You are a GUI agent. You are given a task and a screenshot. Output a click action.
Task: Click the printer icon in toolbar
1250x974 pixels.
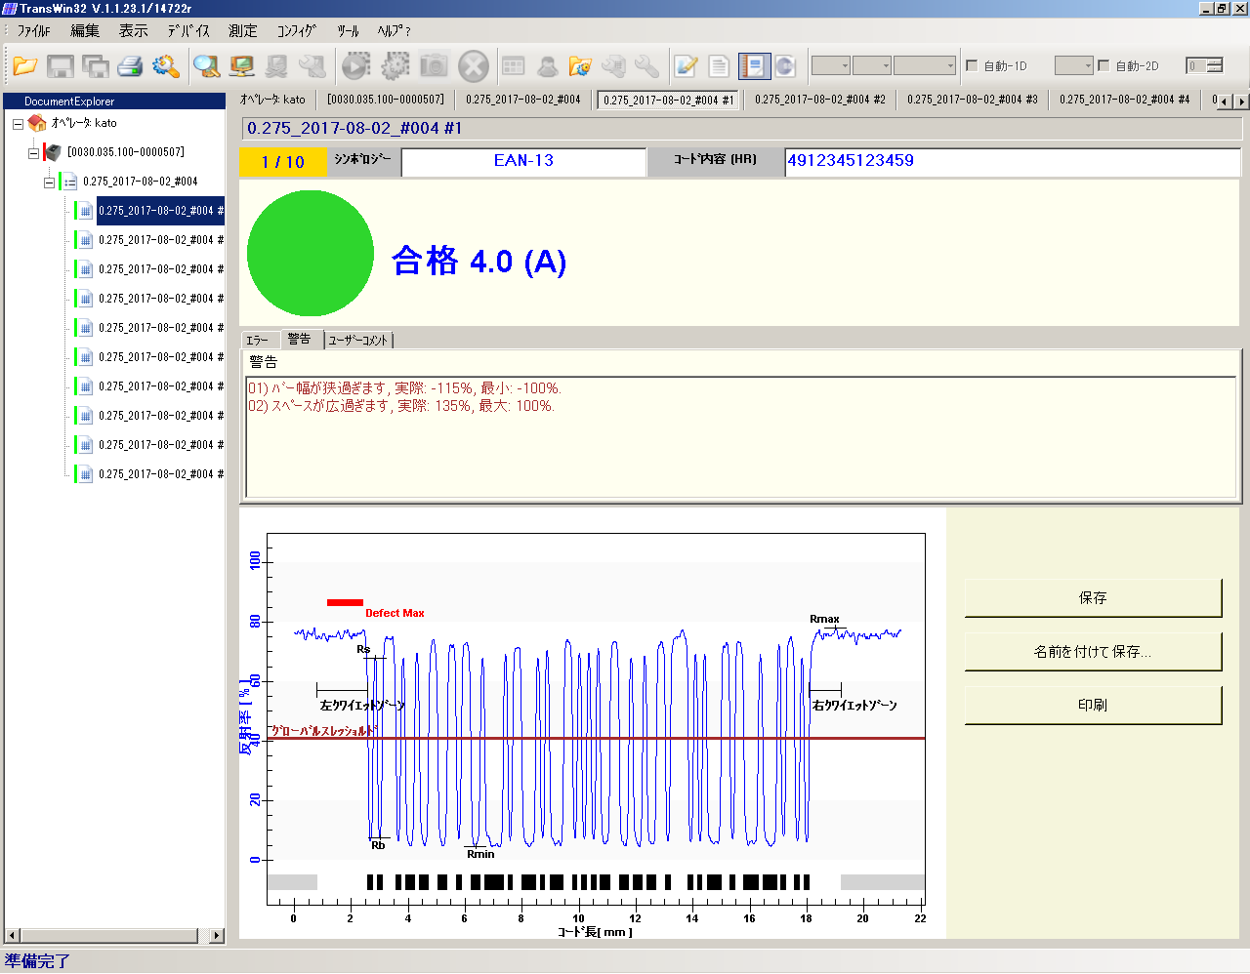130,66
